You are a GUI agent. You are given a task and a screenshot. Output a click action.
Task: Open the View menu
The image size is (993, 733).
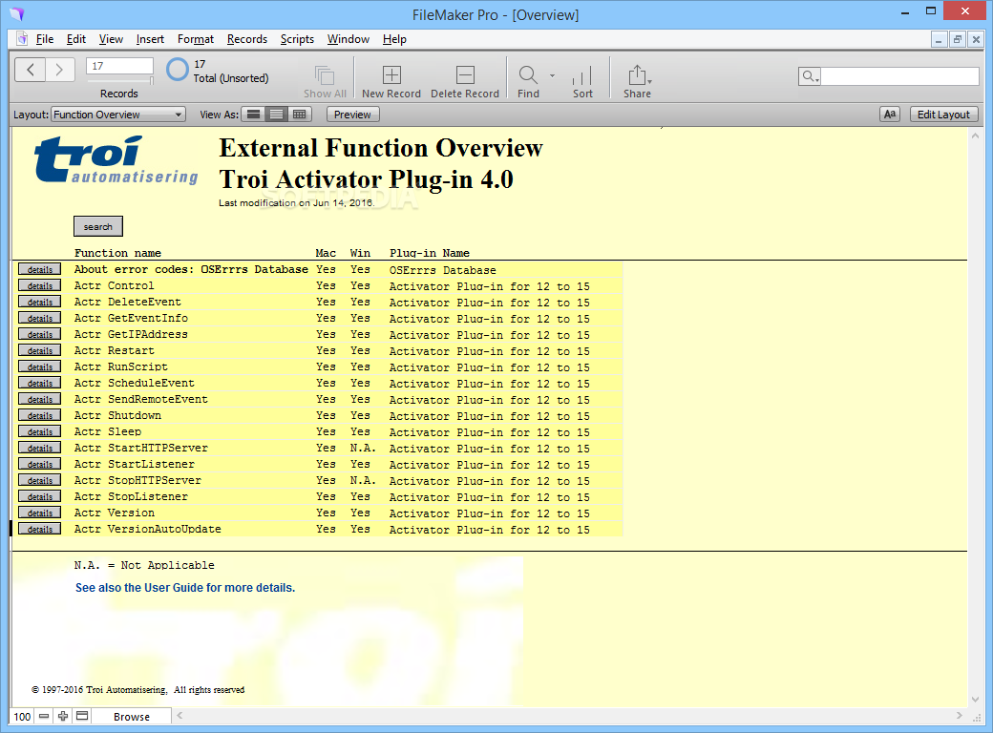pyautogui.click(x=111, y=39)
